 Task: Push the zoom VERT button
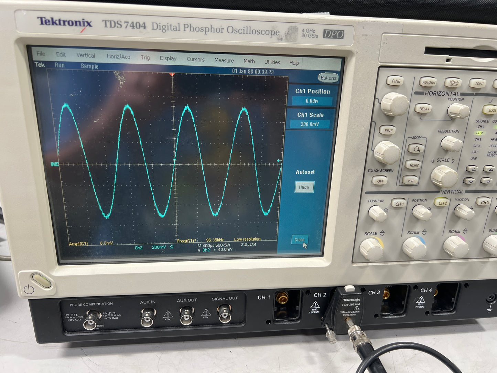[x=411, y=181]
